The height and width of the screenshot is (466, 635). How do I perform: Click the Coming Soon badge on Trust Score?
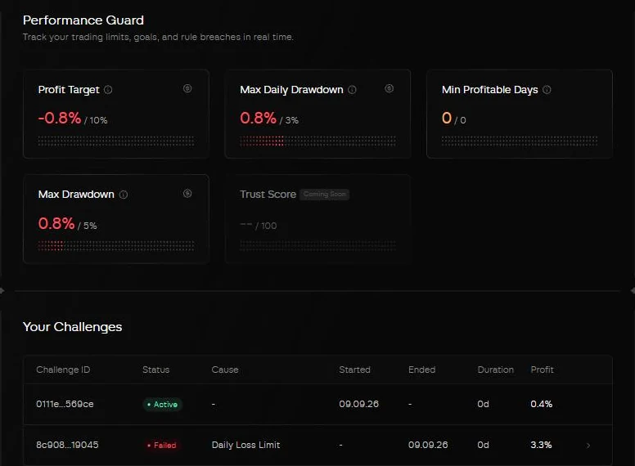point(325,195)
